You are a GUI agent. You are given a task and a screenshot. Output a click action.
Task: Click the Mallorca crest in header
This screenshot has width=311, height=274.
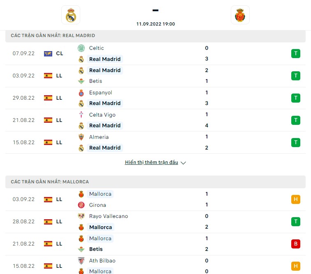click(x=240, y=15)
